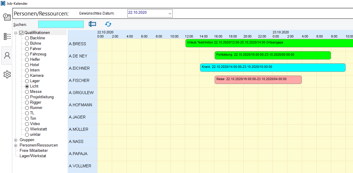Click the Job-Kalender app icon in title bar
The image size is (353, 173).
[3, 3]
